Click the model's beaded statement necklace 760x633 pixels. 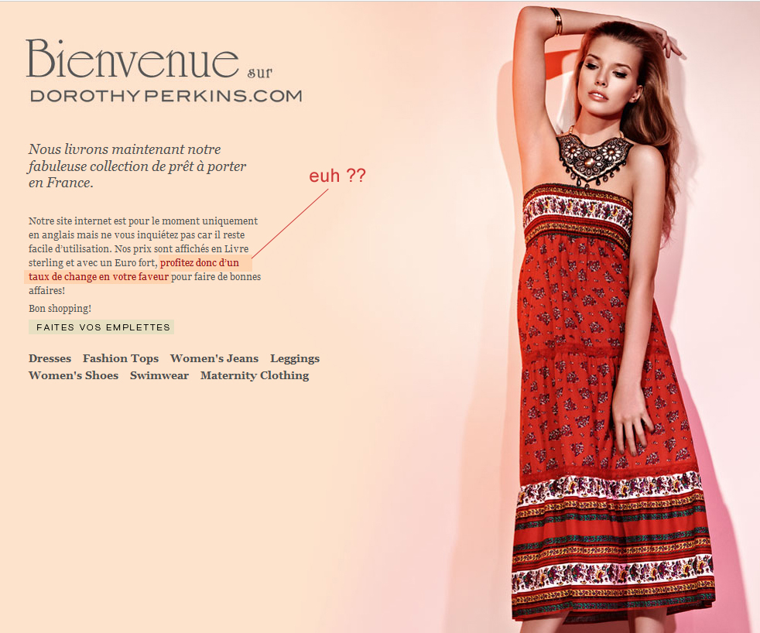pos(594,159)
